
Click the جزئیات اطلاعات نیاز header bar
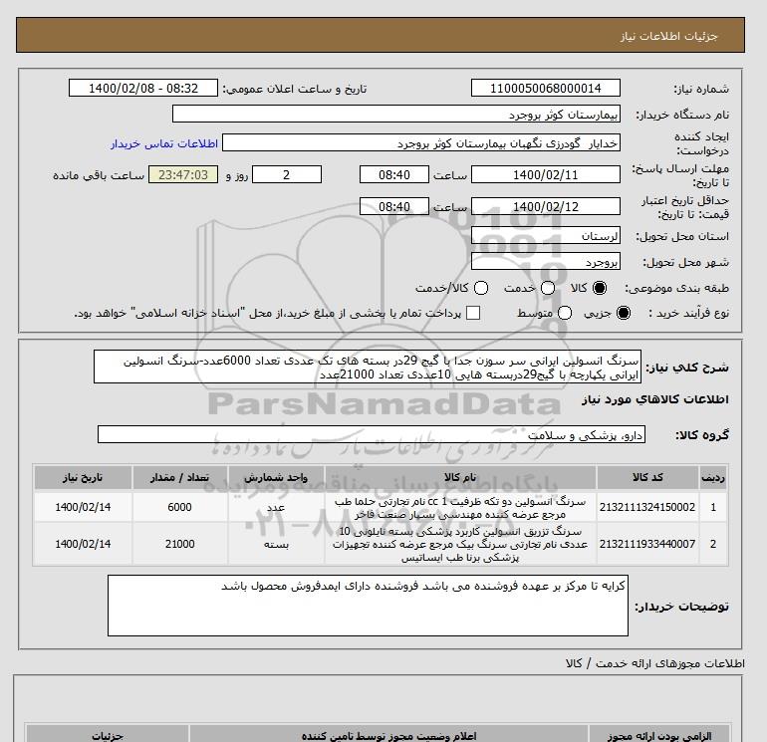coord(381,35)
